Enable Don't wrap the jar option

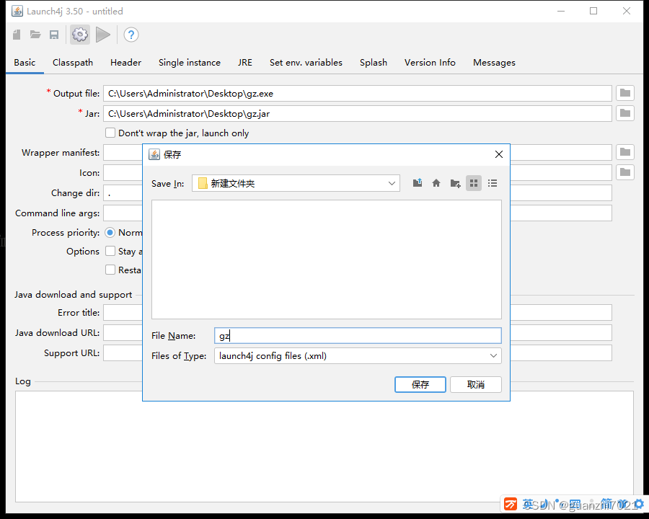[110, 133]
